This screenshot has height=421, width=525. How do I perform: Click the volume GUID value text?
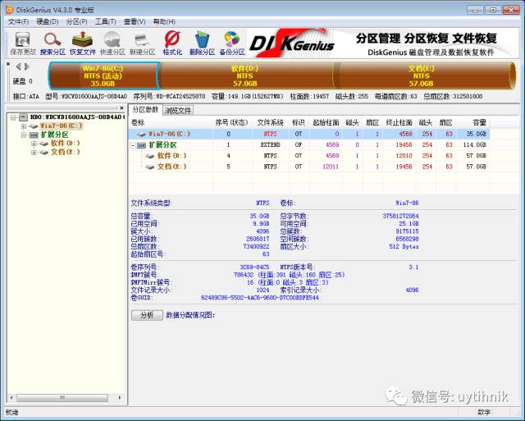[x=260, y=298]
